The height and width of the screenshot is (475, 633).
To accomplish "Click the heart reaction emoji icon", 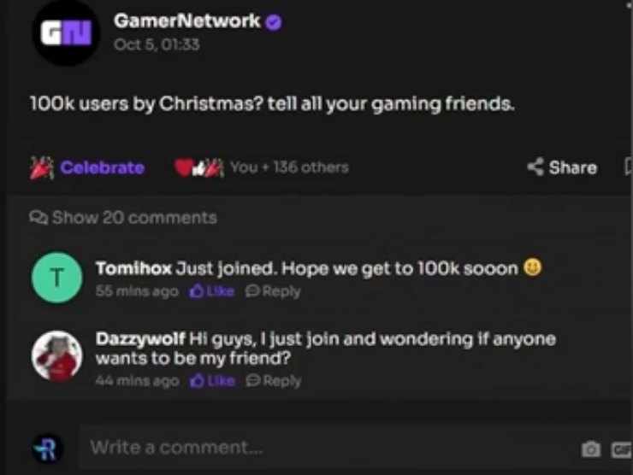I will [182, 167].
